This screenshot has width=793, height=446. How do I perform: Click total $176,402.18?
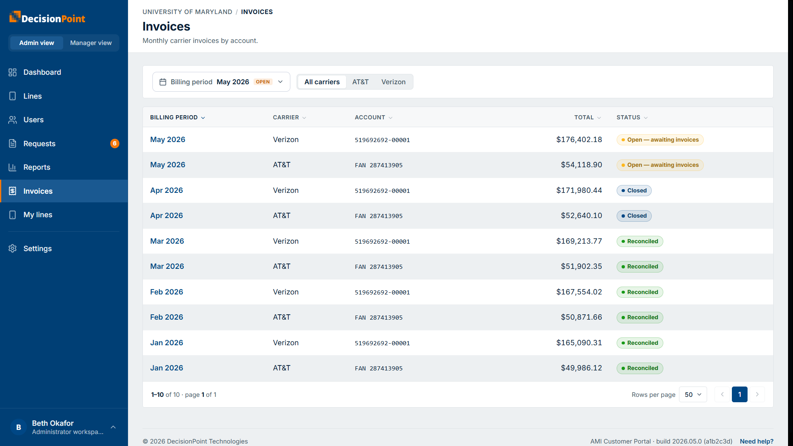coord(579,140)
